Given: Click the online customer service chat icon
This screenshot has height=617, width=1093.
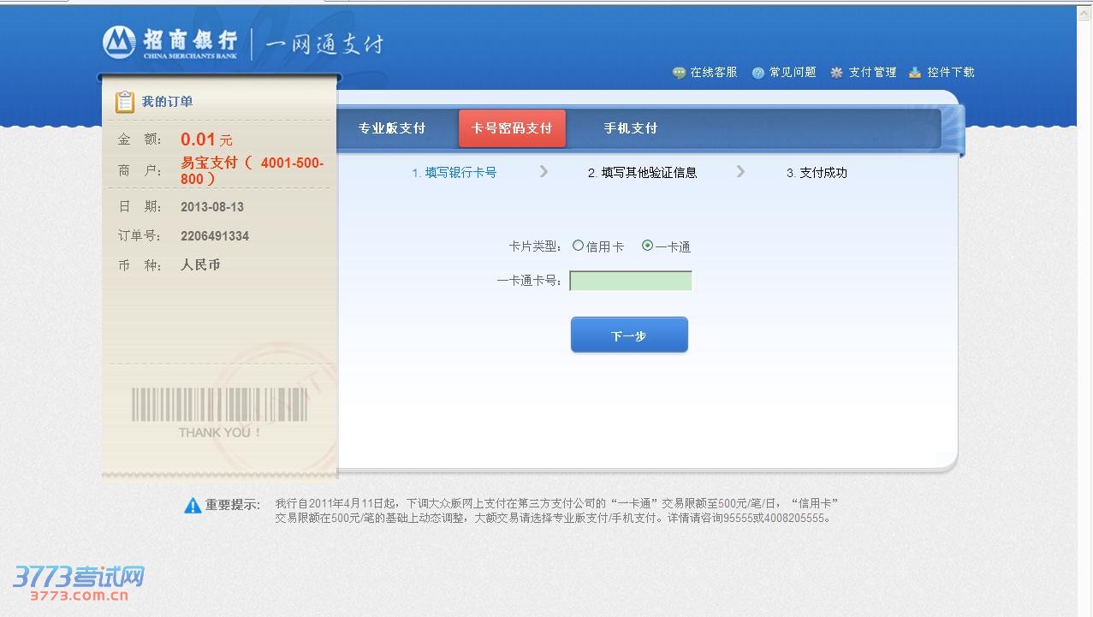Looking at the screenshot, I should coord(679,74).
